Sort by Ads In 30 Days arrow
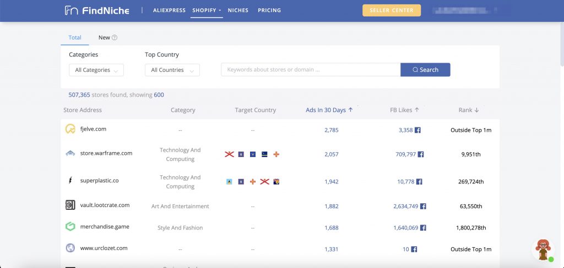Screen dimensions: 564x268 (351, 110)
